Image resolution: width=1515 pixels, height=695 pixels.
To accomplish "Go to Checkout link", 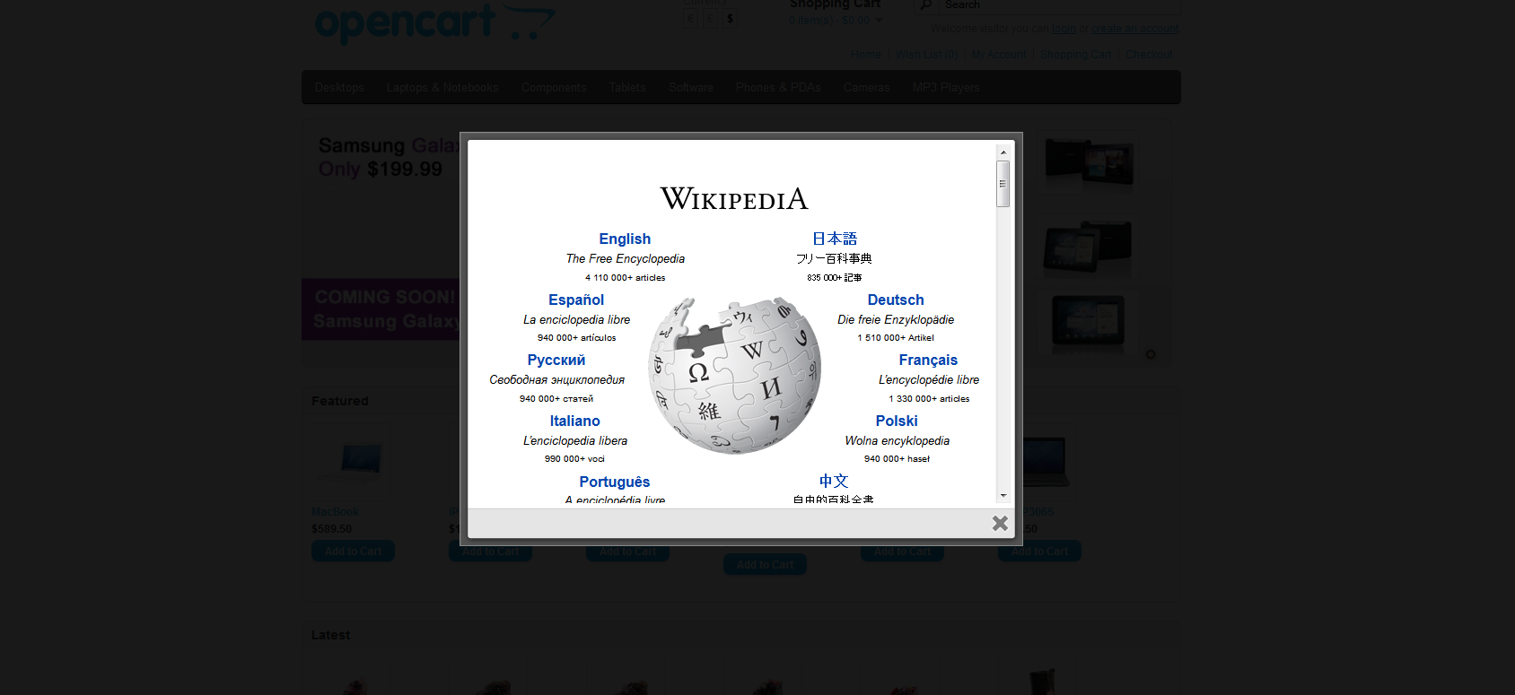I will tap(1149, 55).
